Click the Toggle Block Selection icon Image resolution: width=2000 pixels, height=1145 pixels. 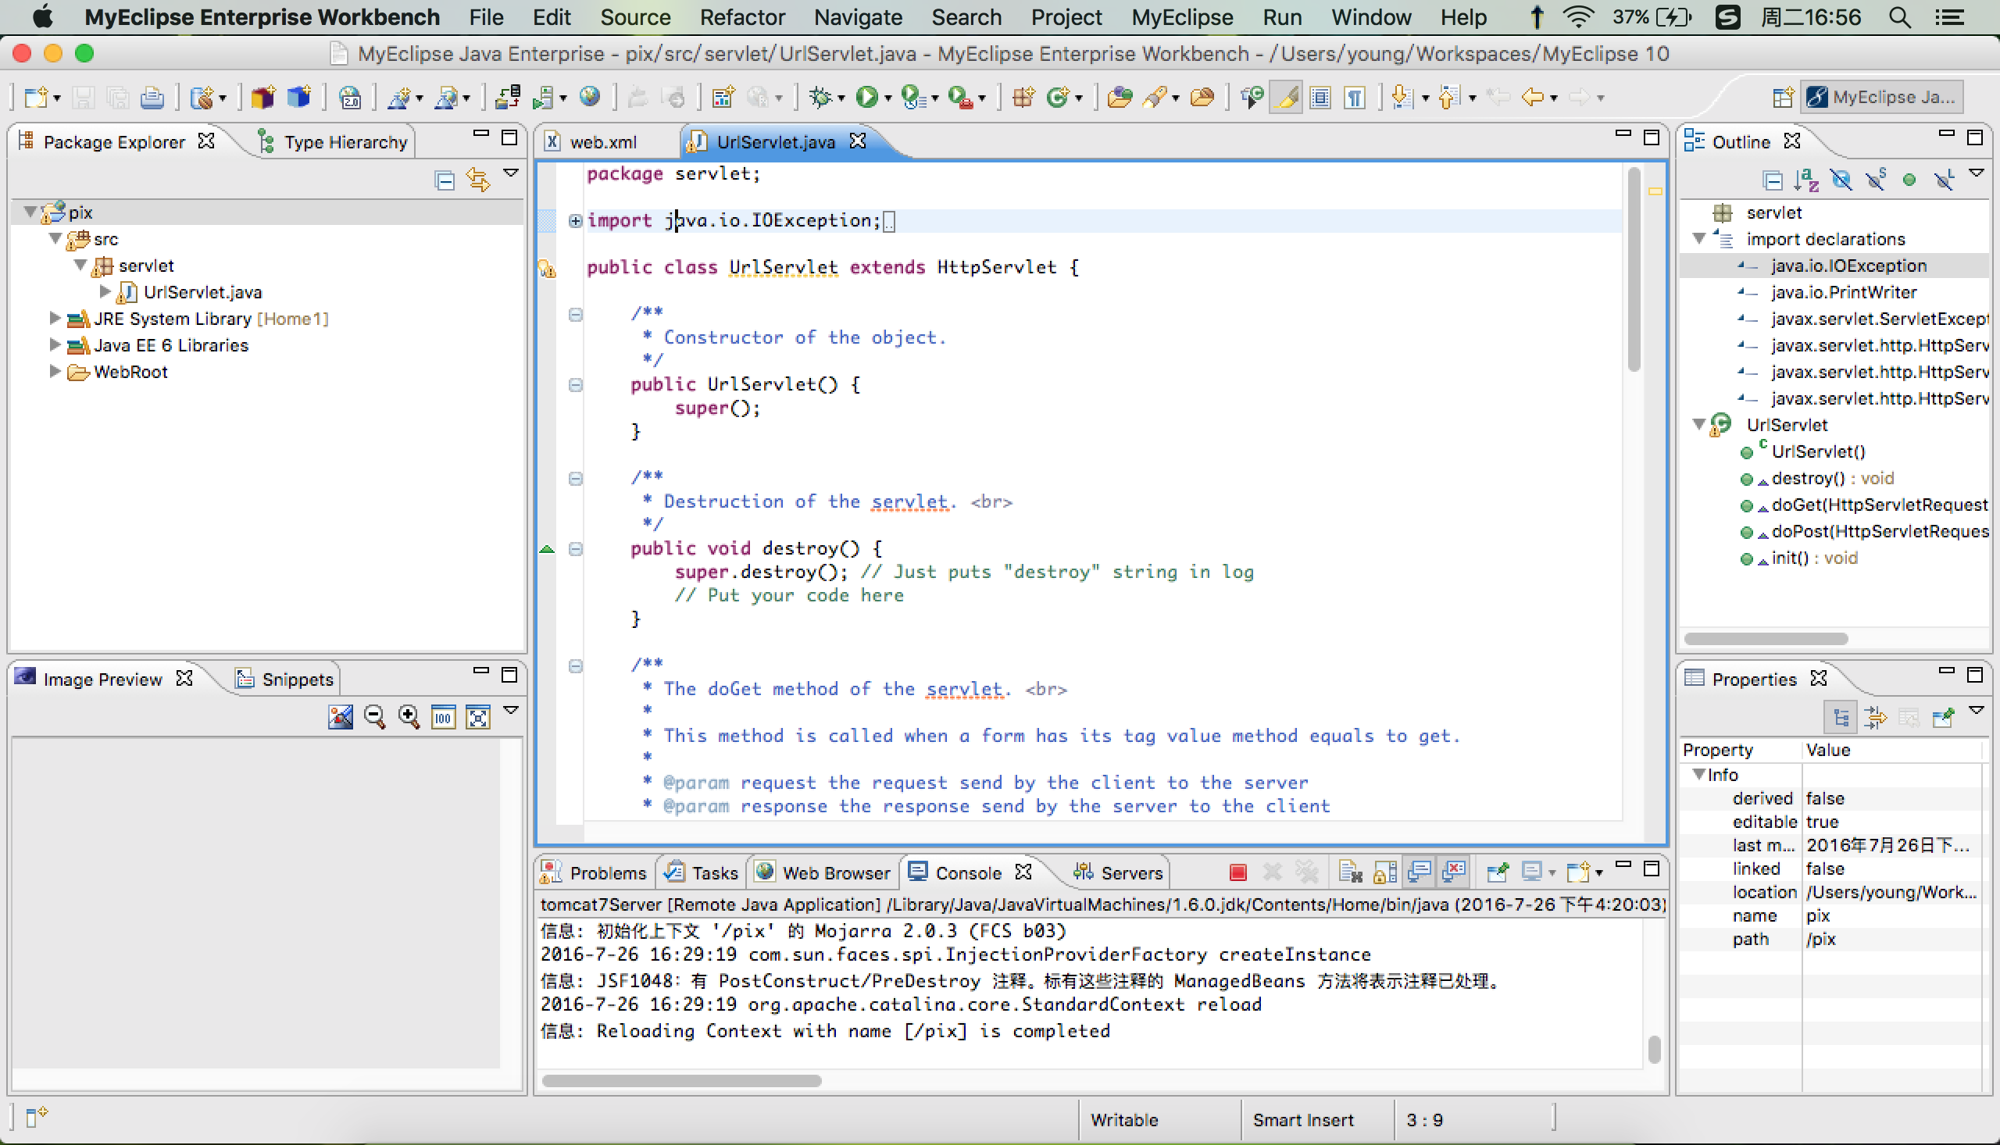pyautogui.click(x=1321, y=98)
